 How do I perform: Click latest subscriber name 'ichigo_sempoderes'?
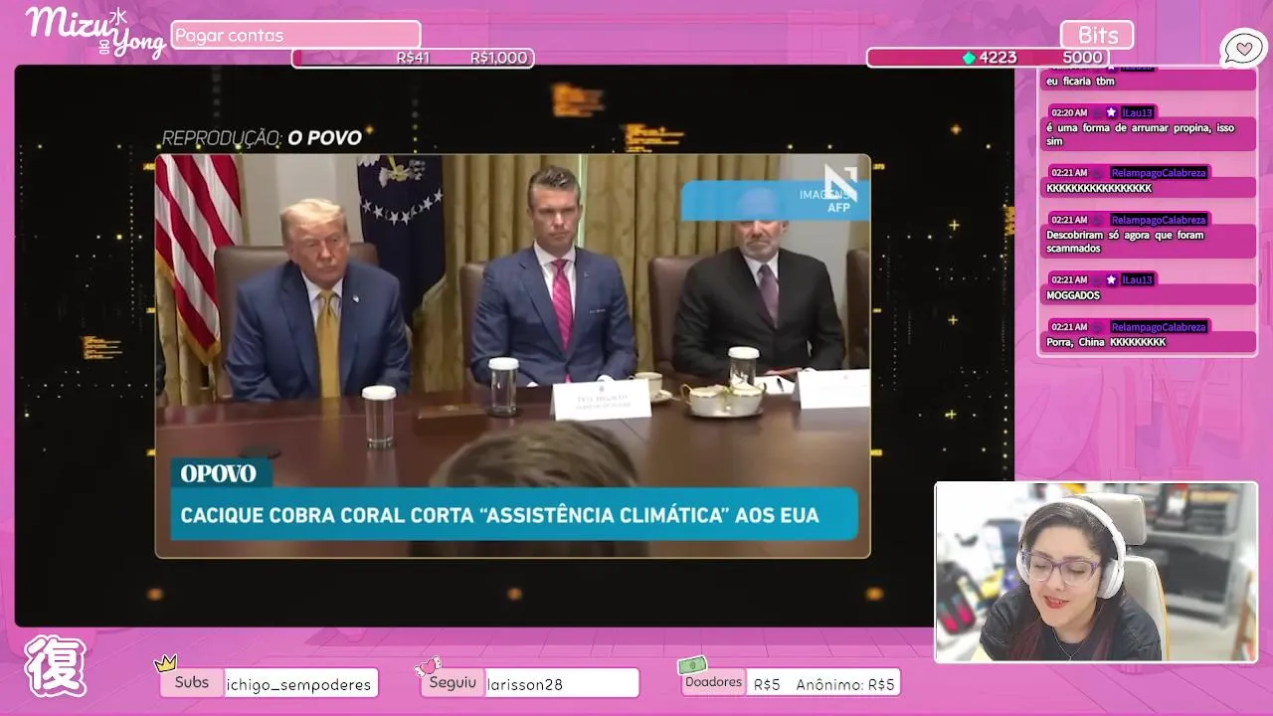[x=297, y=684]
